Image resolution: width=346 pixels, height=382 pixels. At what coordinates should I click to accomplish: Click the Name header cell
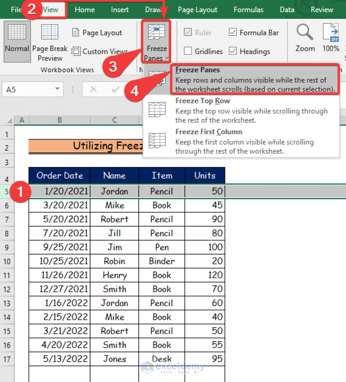point(114,175)
